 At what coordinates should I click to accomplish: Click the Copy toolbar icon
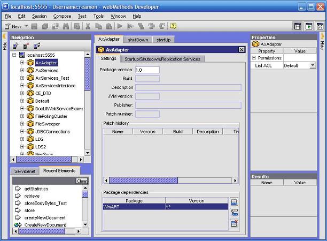tap(98, 26)
